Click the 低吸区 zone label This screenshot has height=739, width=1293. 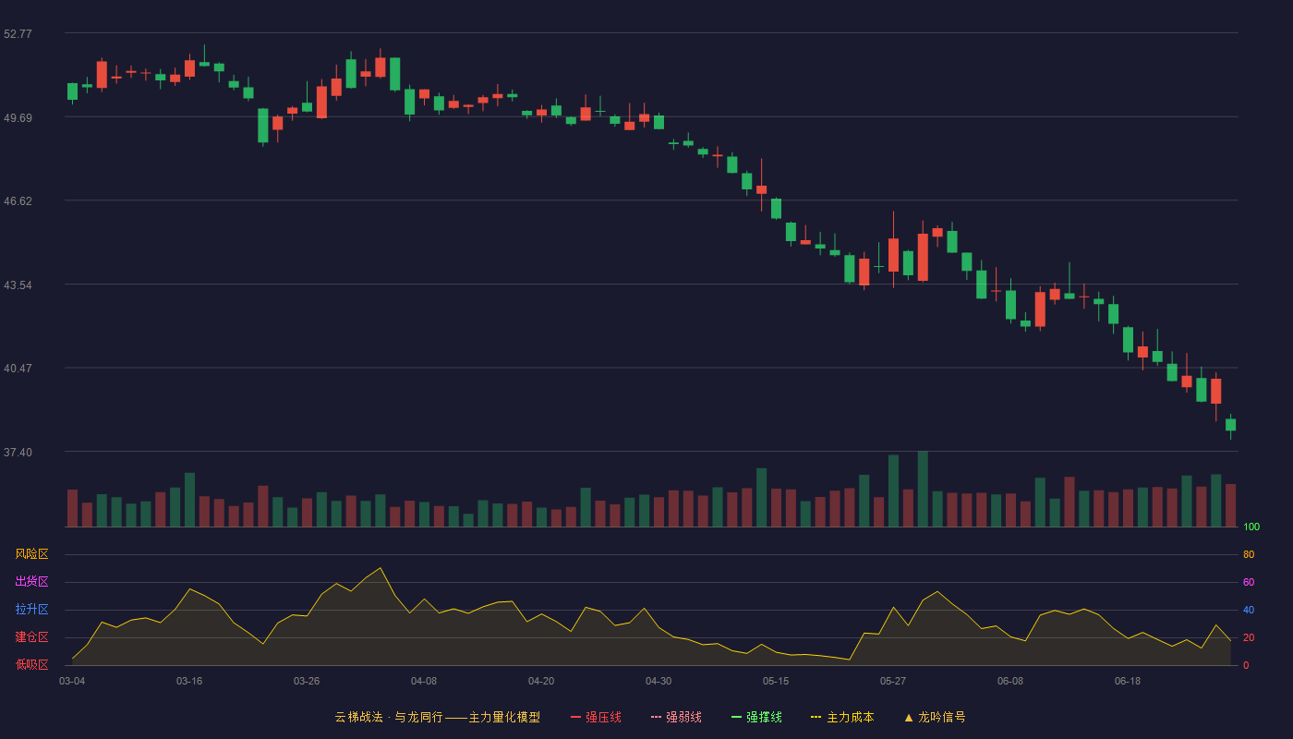pyautogui.click(x=31, y=664)
